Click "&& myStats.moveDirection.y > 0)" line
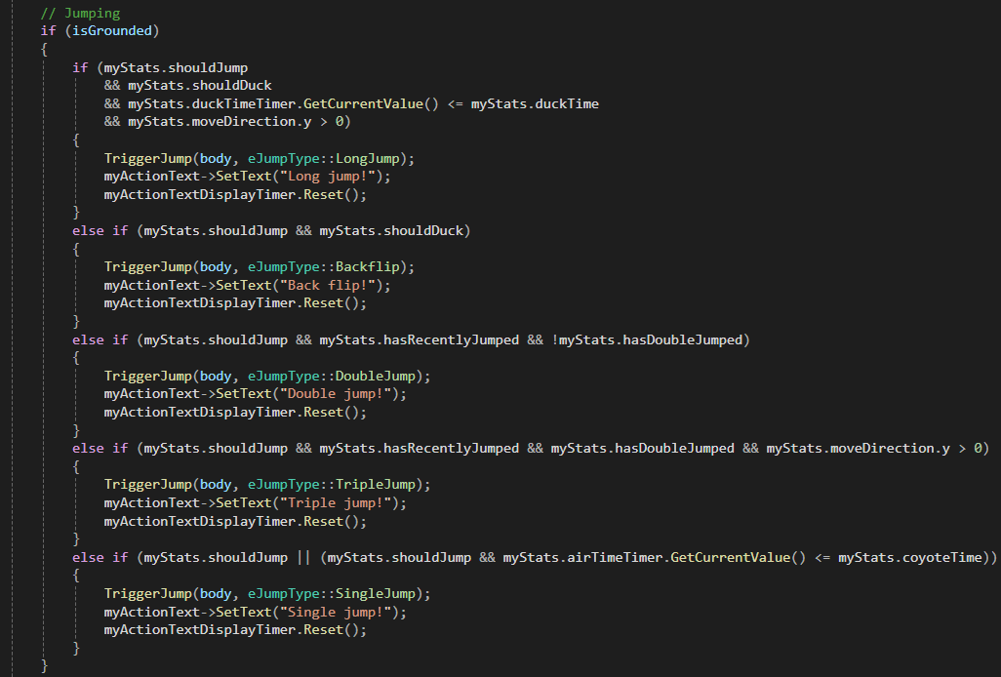The image size is (1001, 677). (x=227, y=121)
